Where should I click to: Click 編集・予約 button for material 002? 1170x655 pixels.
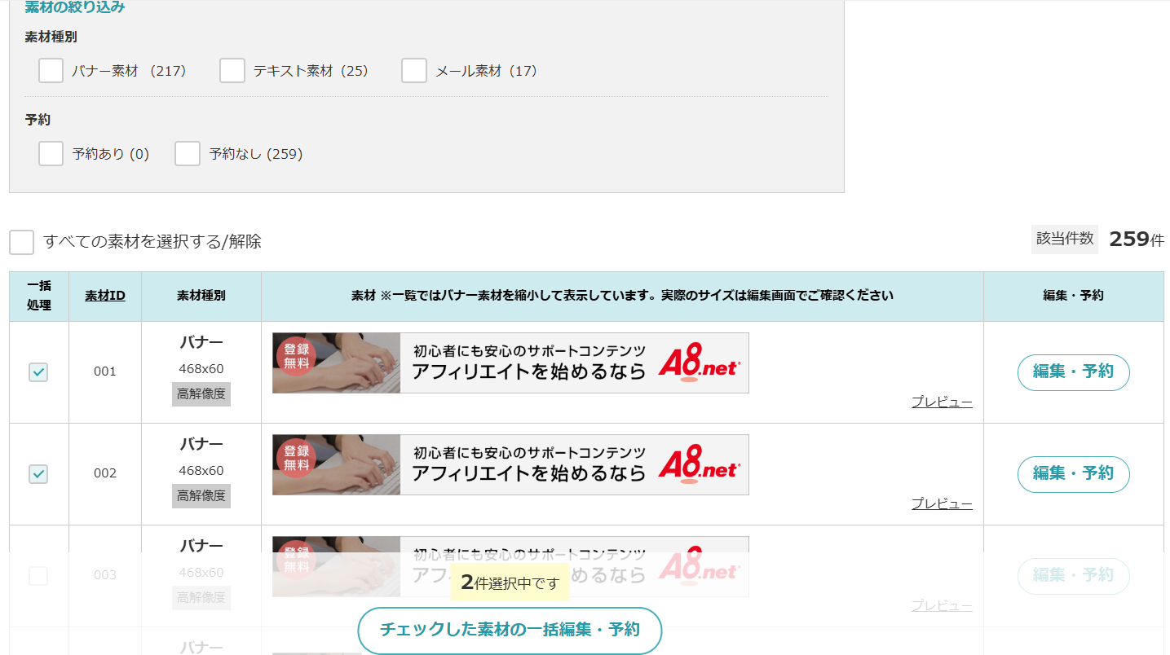point(1073,474)
